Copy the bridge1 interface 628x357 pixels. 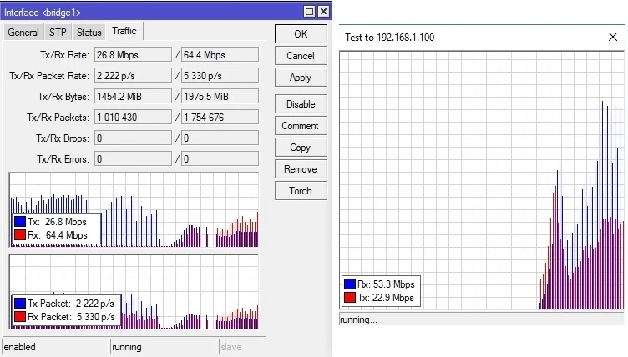coord(301,148)
